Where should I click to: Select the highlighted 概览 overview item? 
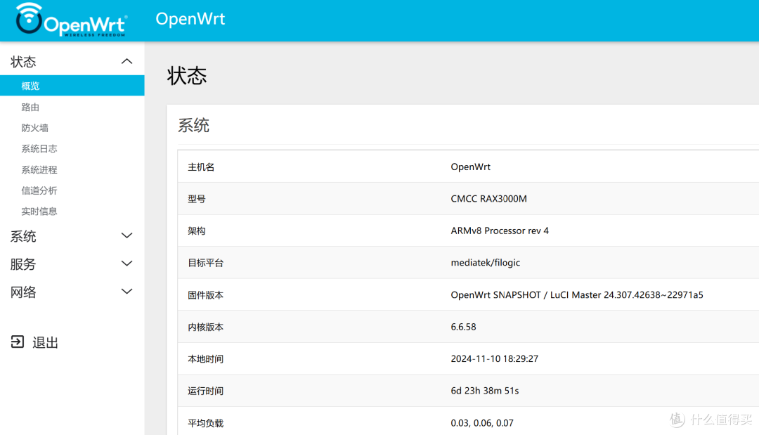click(30, 86)
